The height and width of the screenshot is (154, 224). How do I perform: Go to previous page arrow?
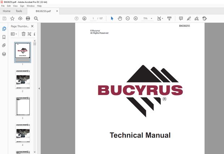pos(77,18)
